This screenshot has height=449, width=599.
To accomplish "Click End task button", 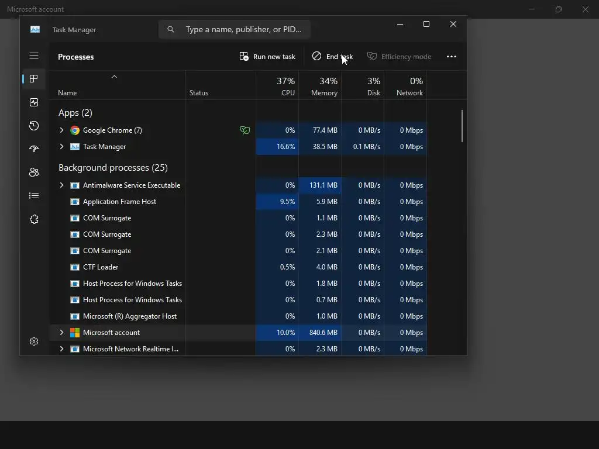I will (332, 57).
